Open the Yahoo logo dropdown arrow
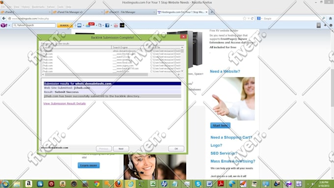This screenshot has height=188, width=334. coord(9,26)
